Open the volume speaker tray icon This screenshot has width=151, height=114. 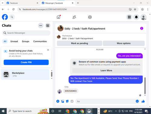point(127,111)
